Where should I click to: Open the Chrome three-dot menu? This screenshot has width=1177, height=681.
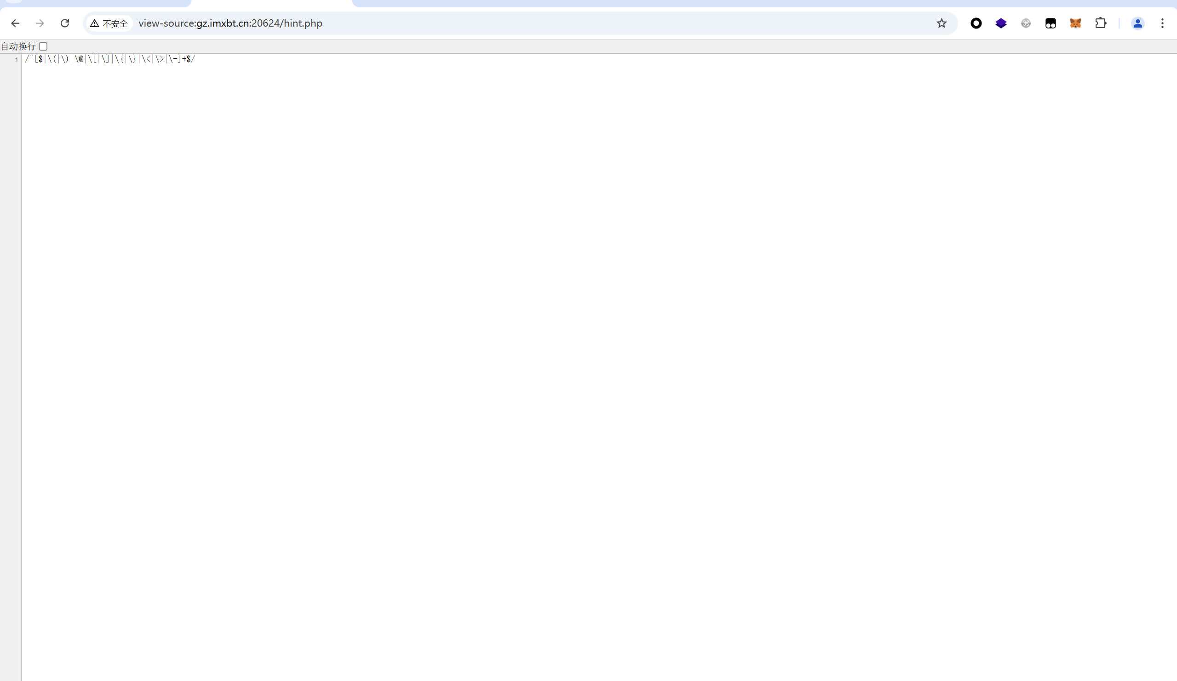(1162, 23)
